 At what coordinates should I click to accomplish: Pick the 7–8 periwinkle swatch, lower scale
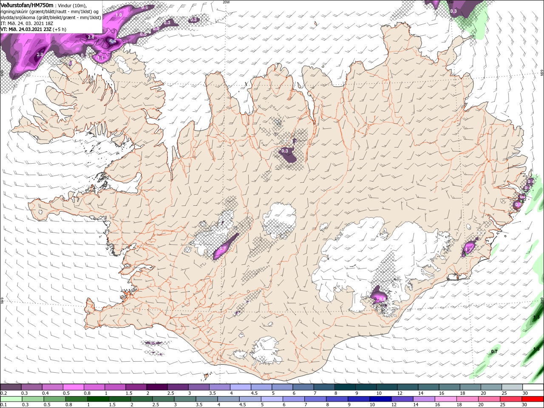(315, 399)
